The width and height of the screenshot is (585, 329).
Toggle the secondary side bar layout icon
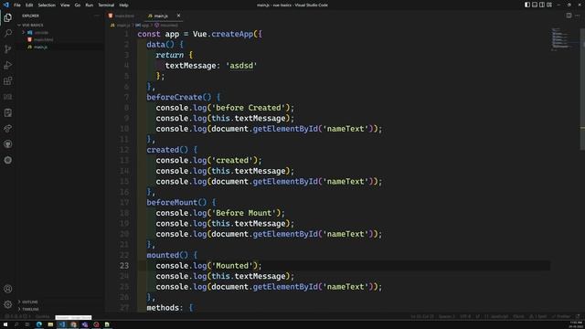[542, 5]
